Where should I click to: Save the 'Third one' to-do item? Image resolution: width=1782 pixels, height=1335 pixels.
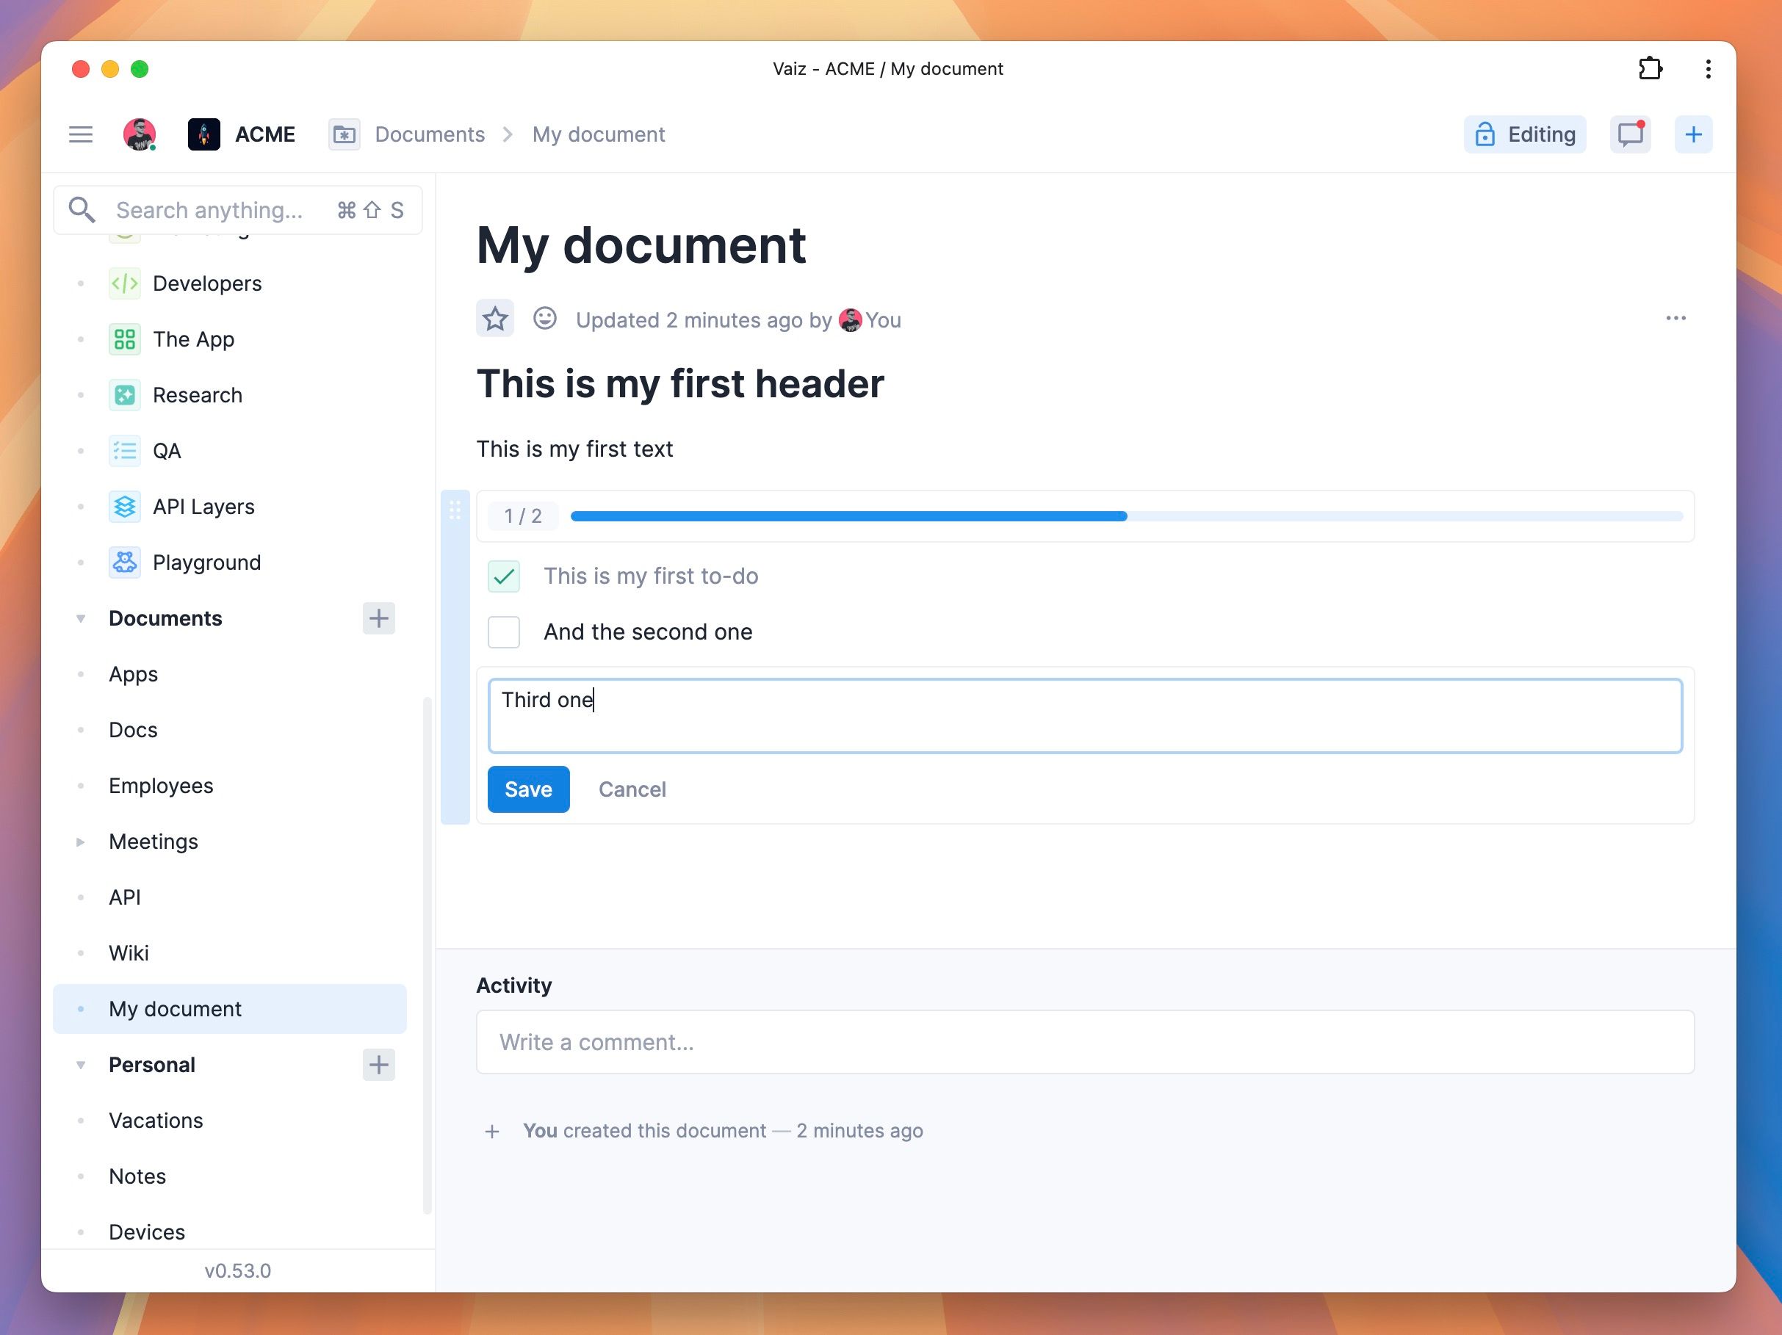click(528, 789)
